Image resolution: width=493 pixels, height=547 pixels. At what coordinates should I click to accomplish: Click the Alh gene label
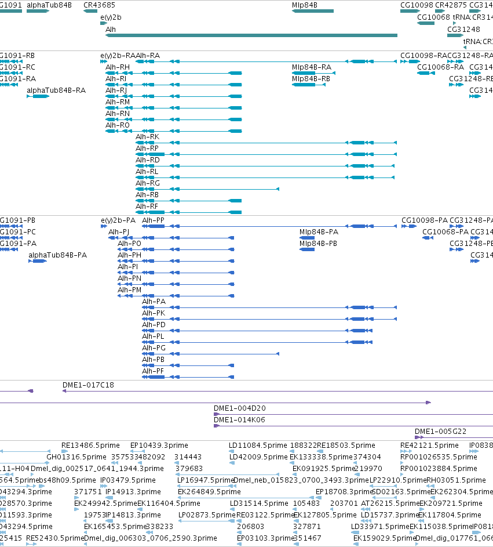(111, 30)
